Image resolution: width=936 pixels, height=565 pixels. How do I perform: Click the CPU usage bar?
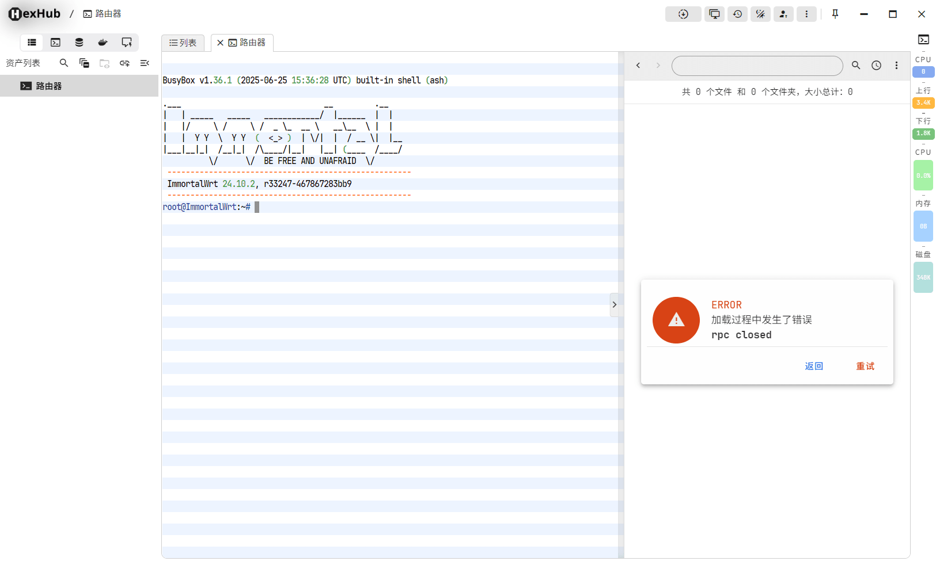click(x=923, y=175)
